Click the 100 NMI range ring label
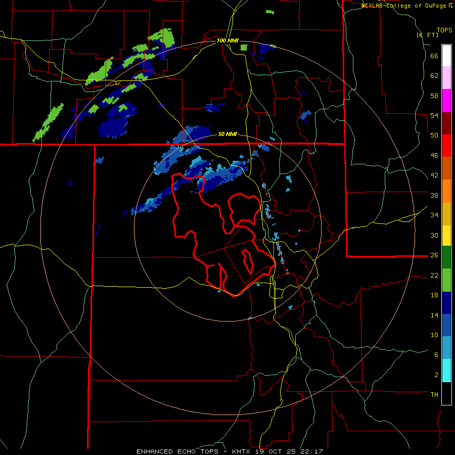 click(227, 40)
